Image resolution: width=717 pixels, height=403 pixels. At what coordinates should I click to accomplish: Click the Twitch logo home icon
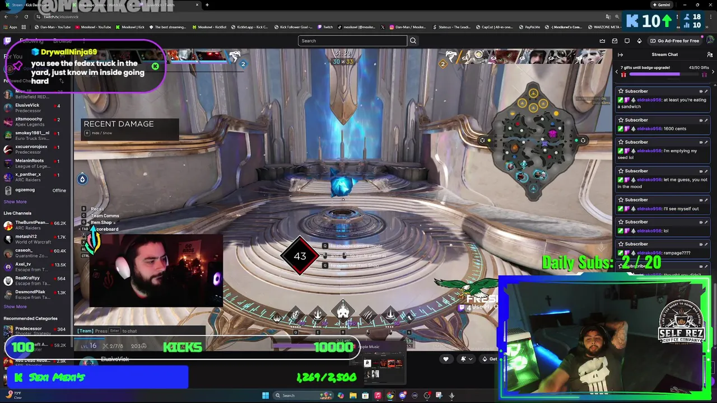pos(7,41)
